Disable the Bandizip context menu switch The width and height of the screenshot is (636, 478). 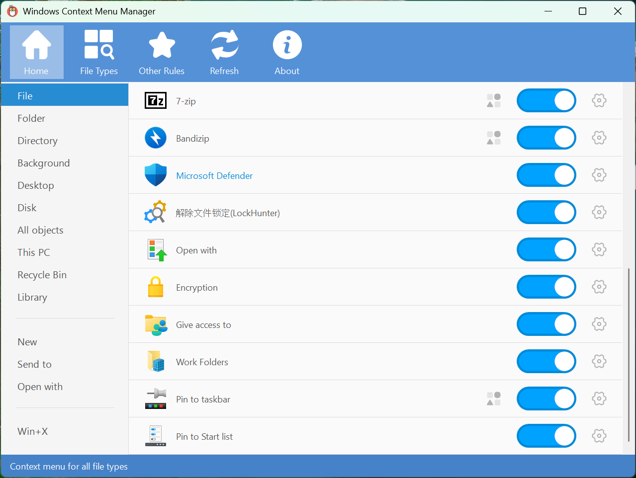546,138
